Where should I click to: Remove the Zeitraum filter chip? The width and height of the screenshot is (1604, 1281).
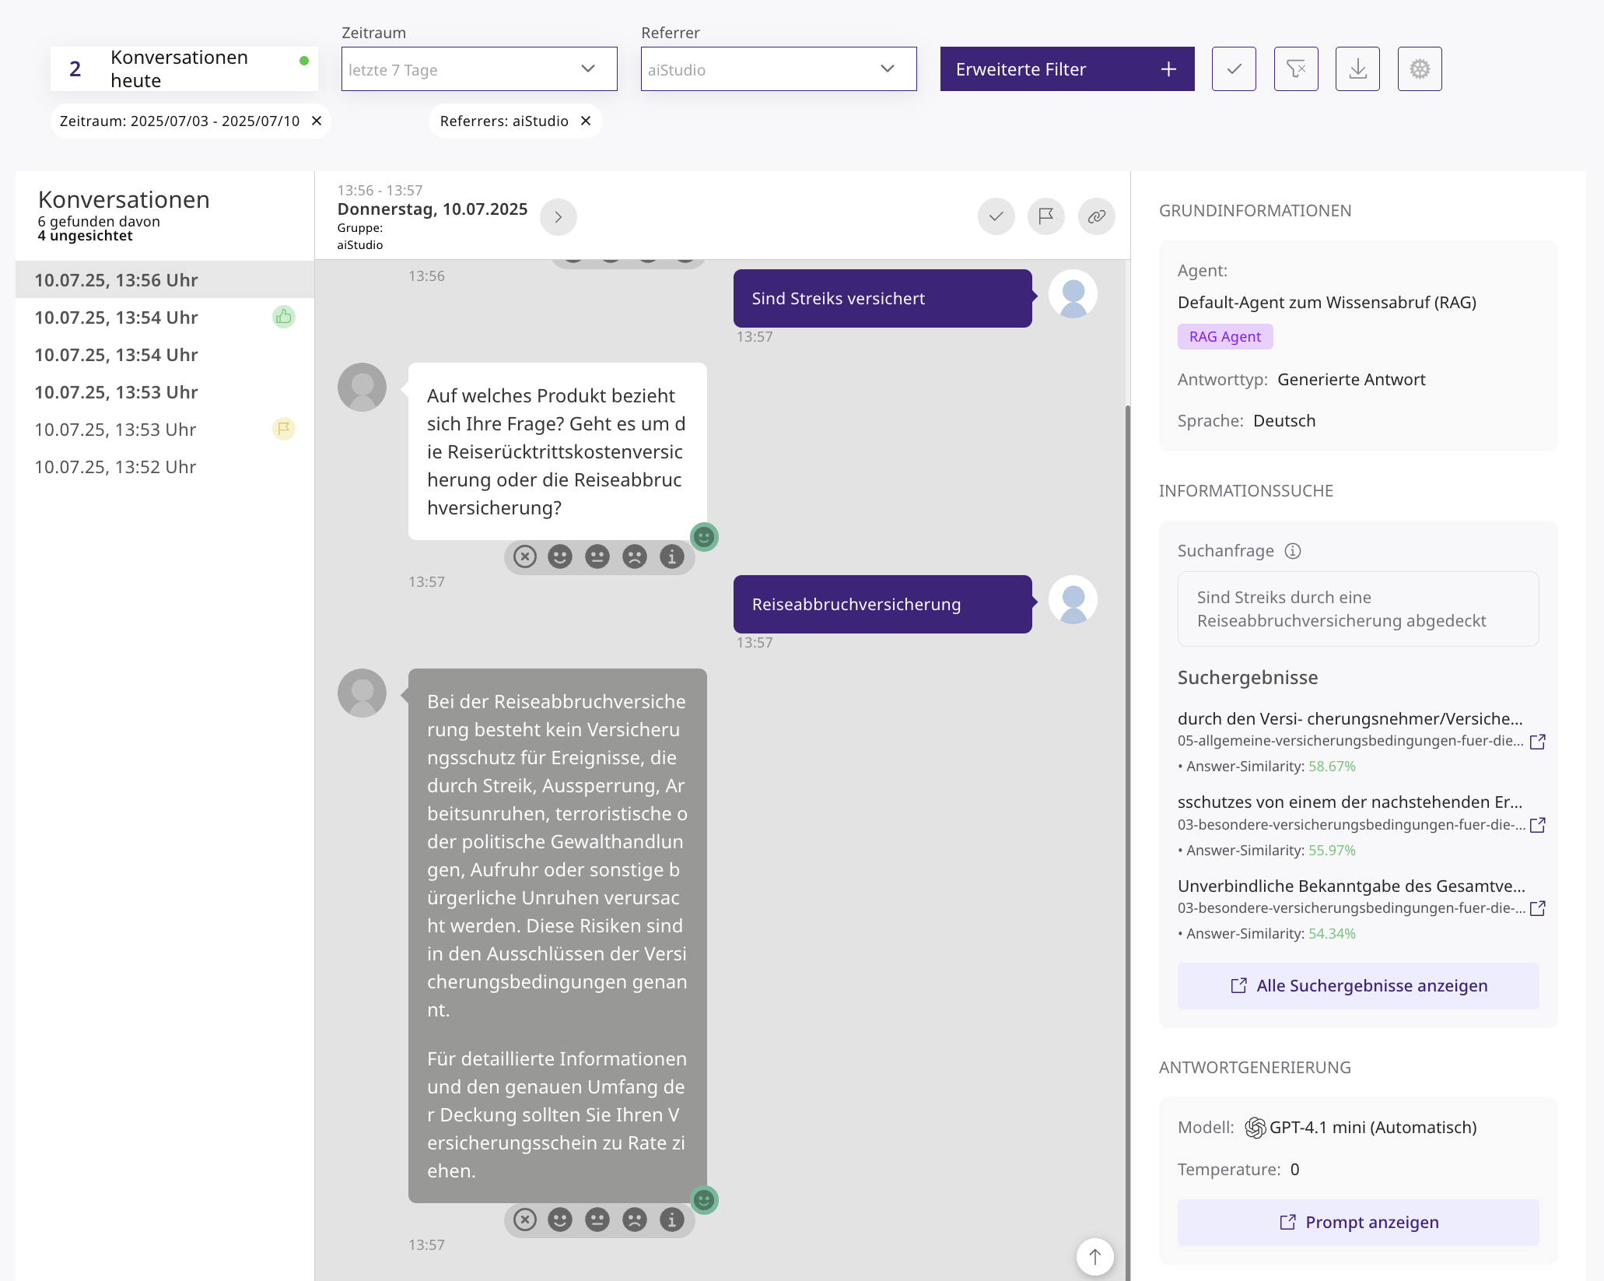317,121
